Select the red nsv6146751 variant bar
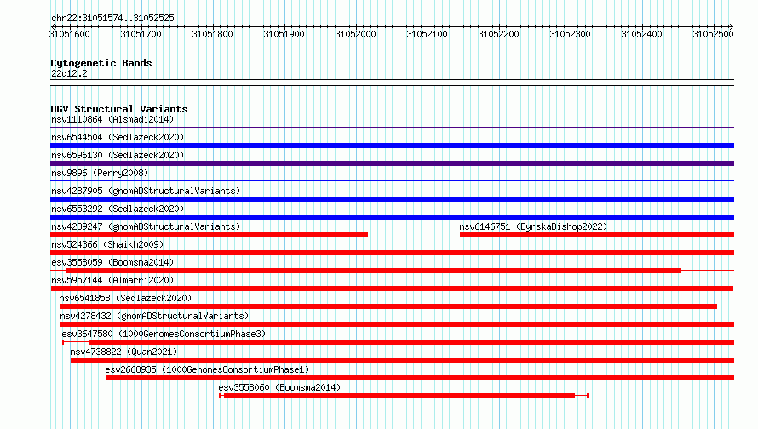 pos(597,235)
